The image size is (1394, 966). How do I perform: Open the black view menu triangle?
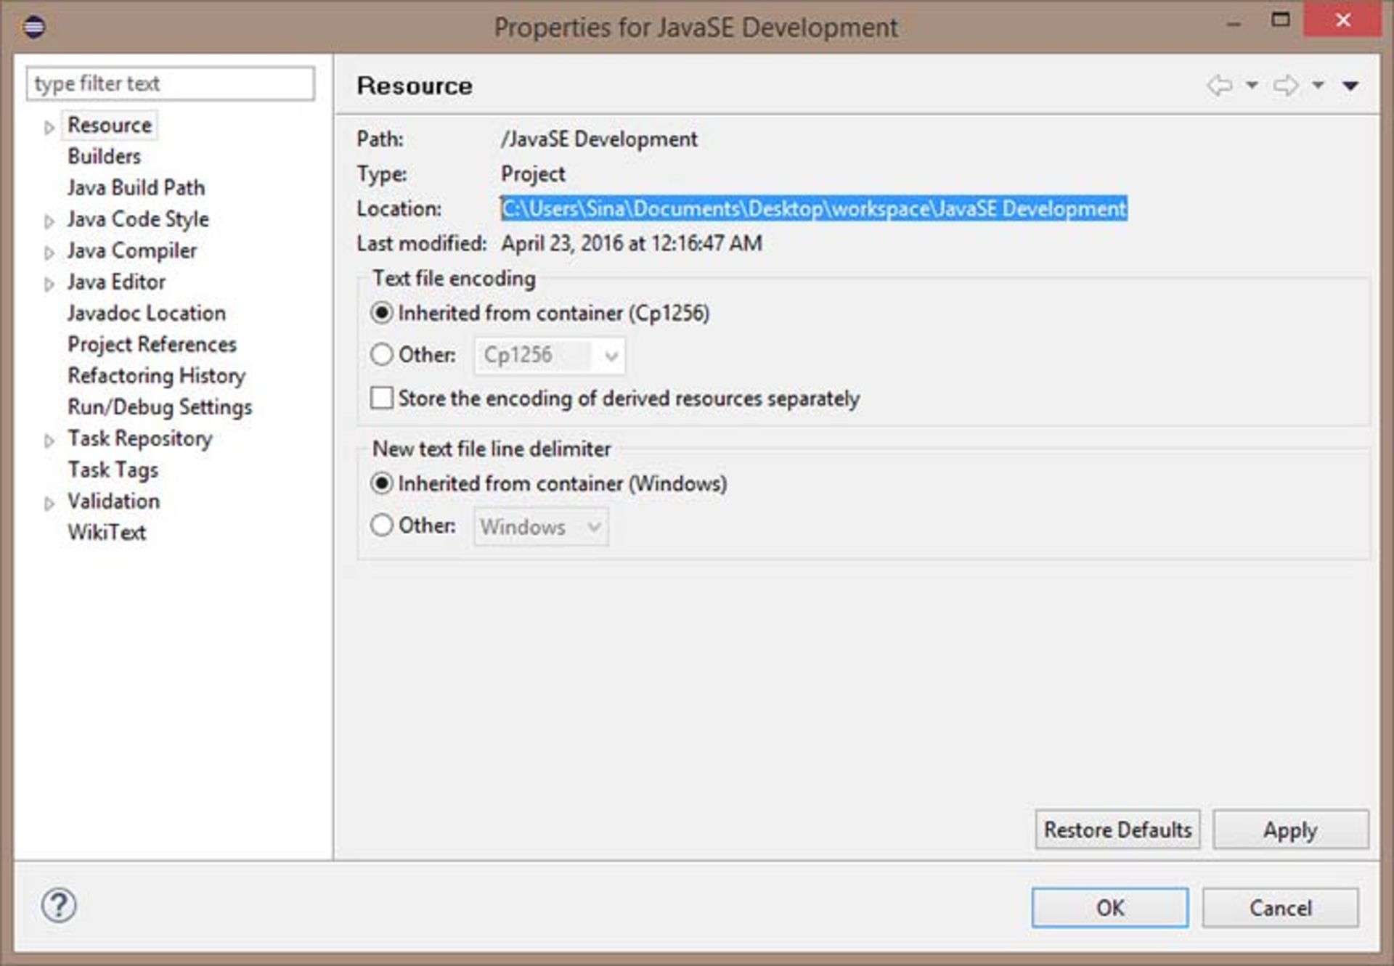click(x=1350, y=86)
